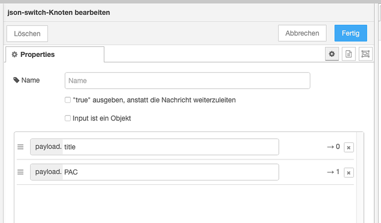Click the rule list vertical scrollbar

click(361, 177)
